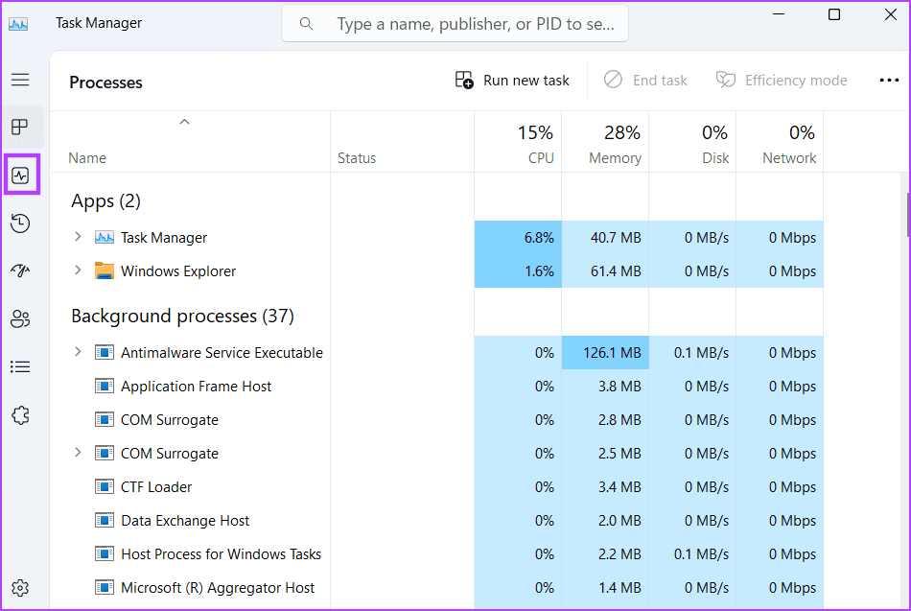Open the Details list sidebar icon

(x=20, y=366)
